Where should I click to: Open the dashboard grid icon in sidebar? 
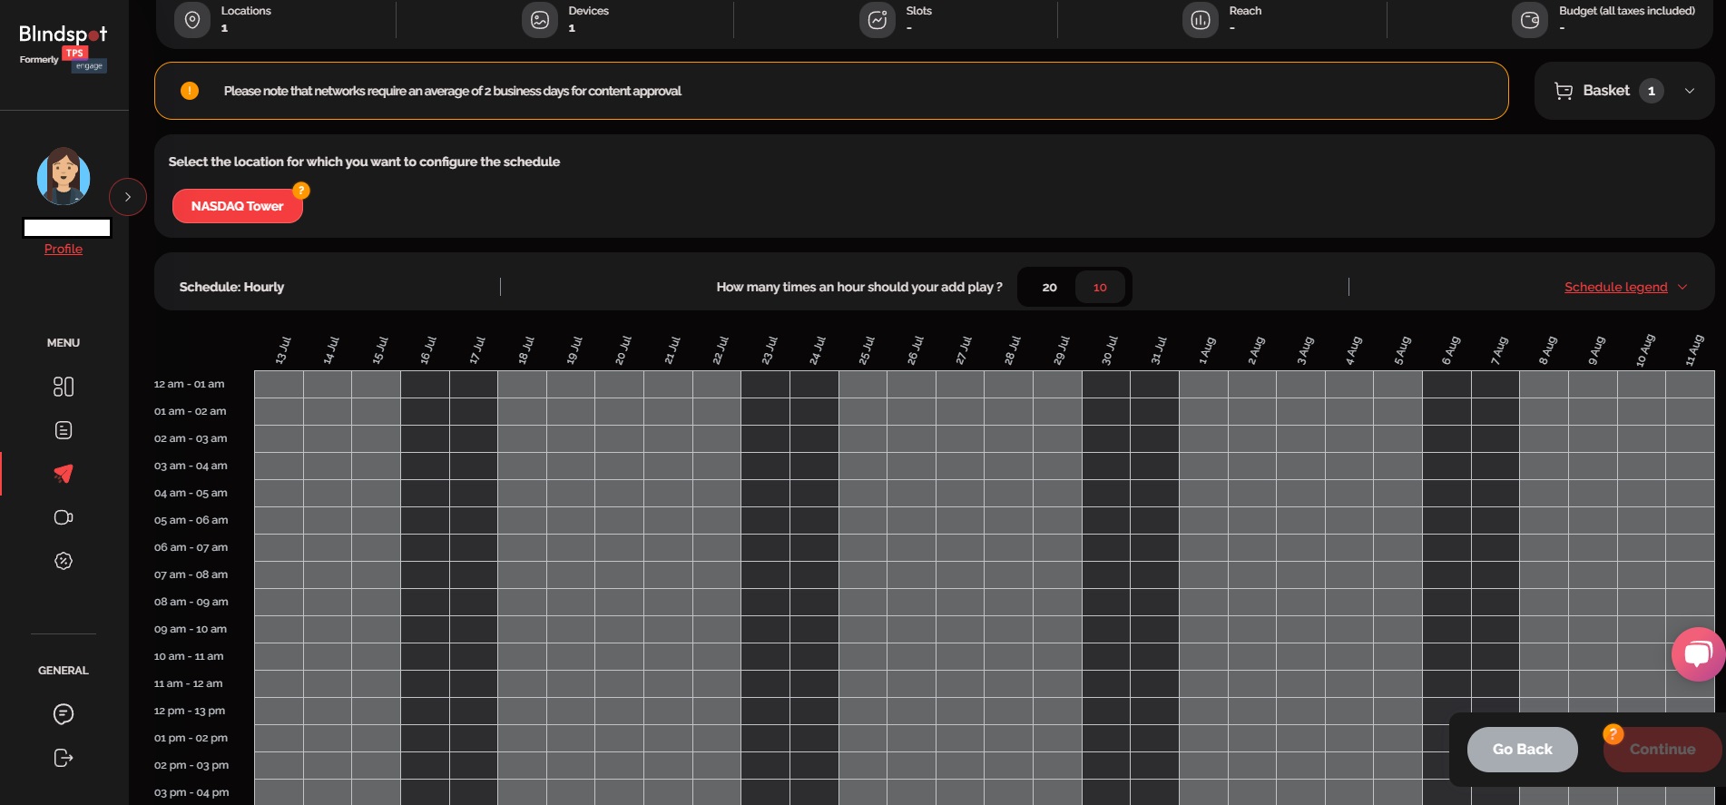tap(64, 387)
